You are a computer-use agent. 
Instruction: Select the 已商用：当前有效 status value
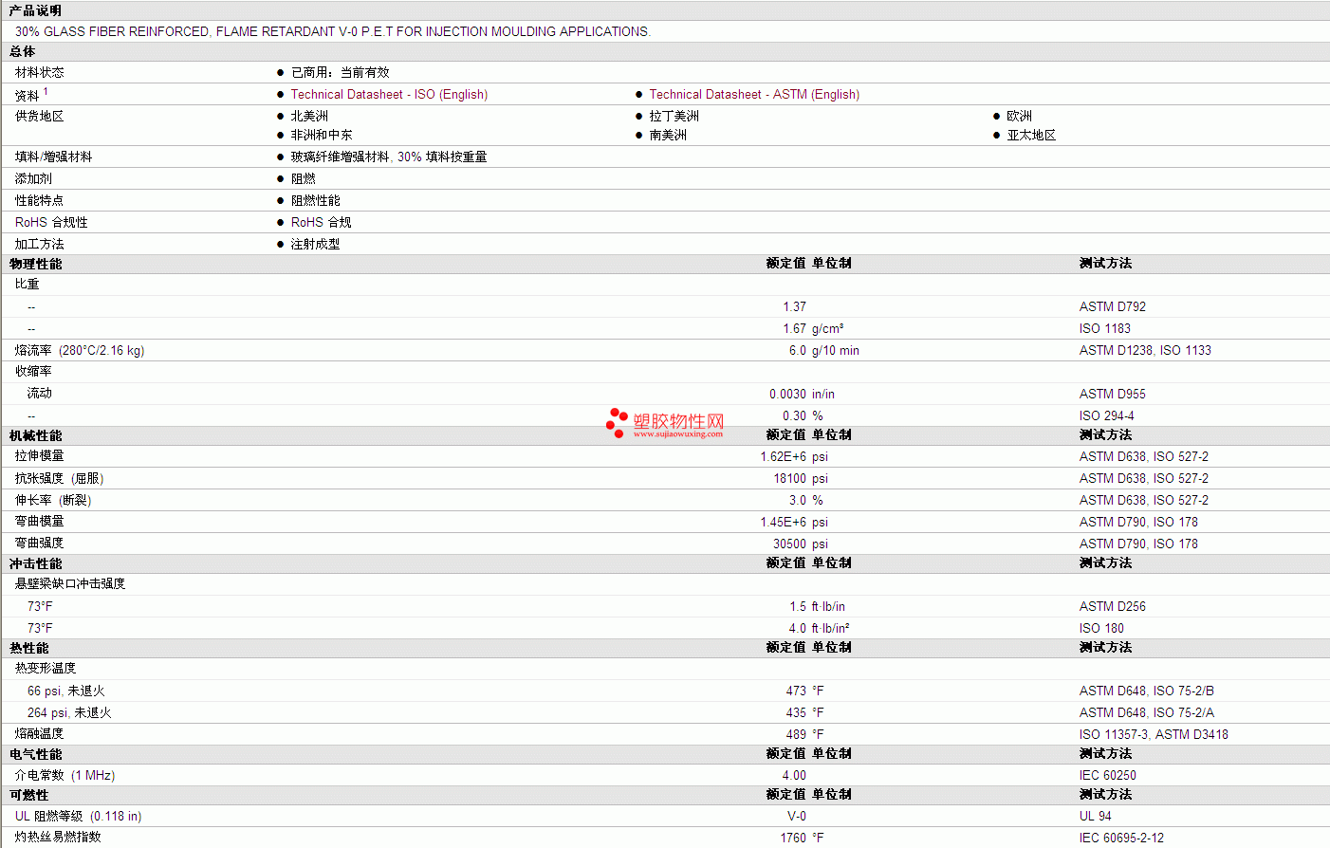point(341,72)
